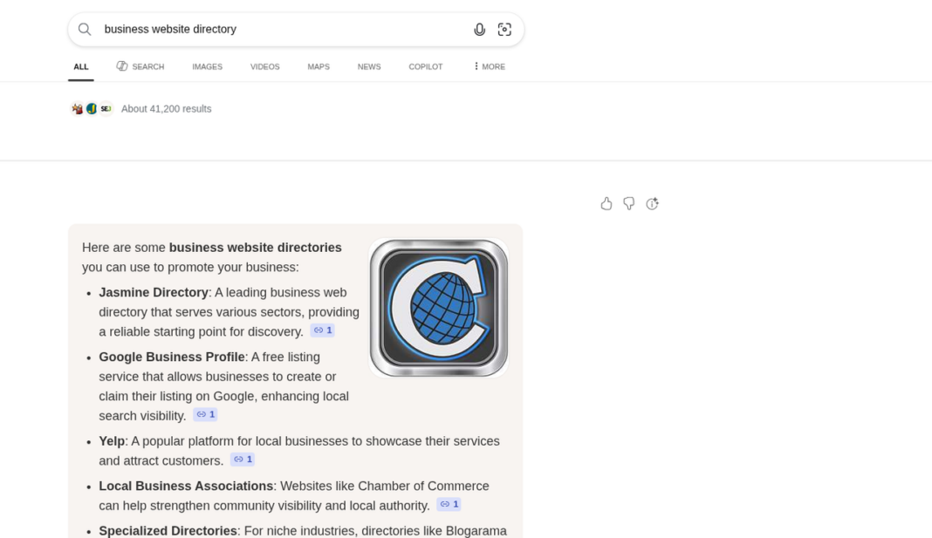Switch to the NEWS tab
This screenshot has width=932, height=538.
point(368,66)
